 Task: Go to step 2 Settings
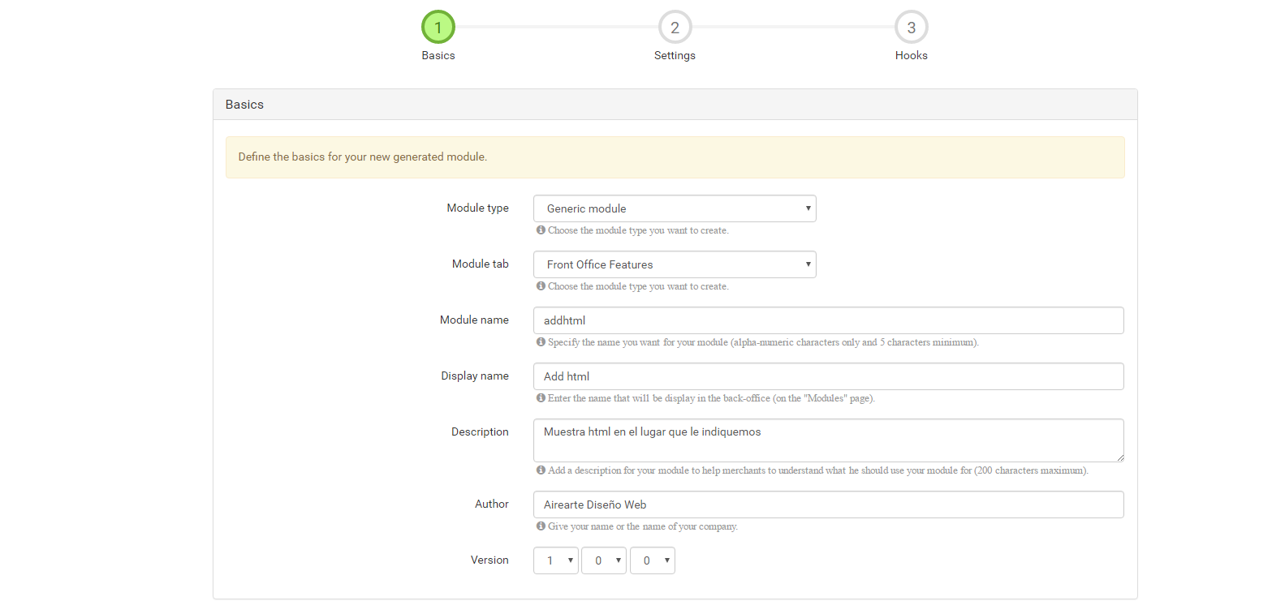click(675, 28)
